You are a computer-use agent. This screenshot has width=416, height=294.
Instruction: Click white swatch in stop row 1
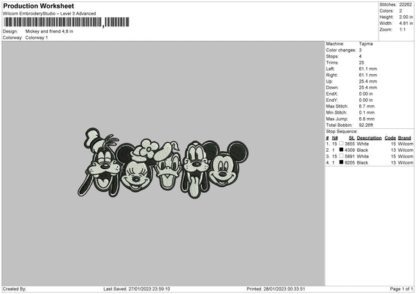click(341, 144)
